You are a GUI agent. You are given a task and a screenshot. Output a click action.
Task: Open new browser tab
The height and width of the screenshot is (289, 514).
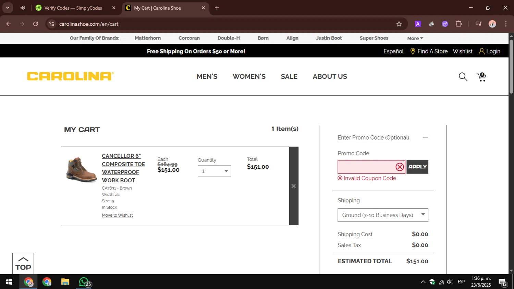click(x=217, y=8)
